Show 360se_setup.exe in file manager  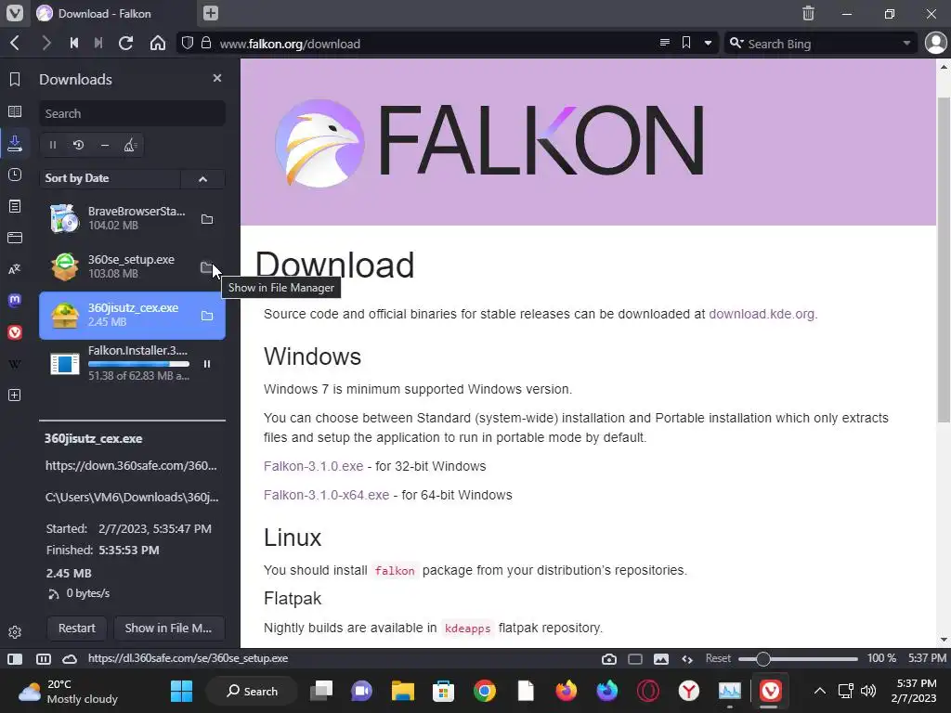tap(207, 267)
